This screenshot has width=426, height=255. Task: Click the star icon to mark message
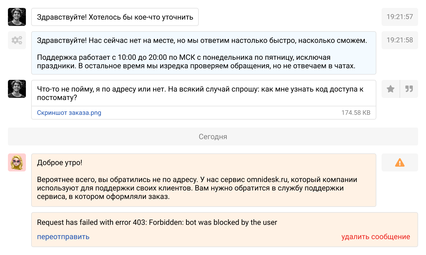pos(391,89)
